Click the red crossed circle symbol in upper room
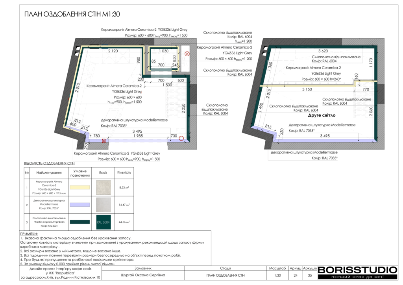The image size is (403, 285). click(187, 54)
